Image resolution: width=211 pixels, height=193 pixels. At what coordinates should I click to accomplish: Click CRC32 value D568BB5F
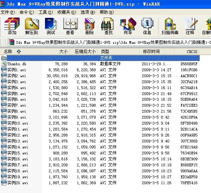[189, 64]
